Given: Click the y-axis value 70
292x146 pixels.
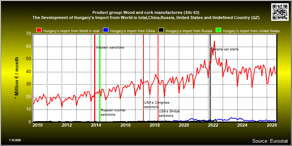Looking at the screenshot, I should click(x=28, y=34).
